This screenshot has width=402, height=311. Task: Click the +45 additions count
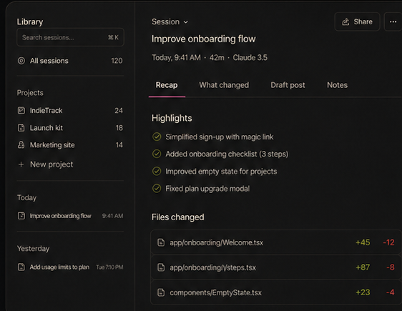pos(363,242)
